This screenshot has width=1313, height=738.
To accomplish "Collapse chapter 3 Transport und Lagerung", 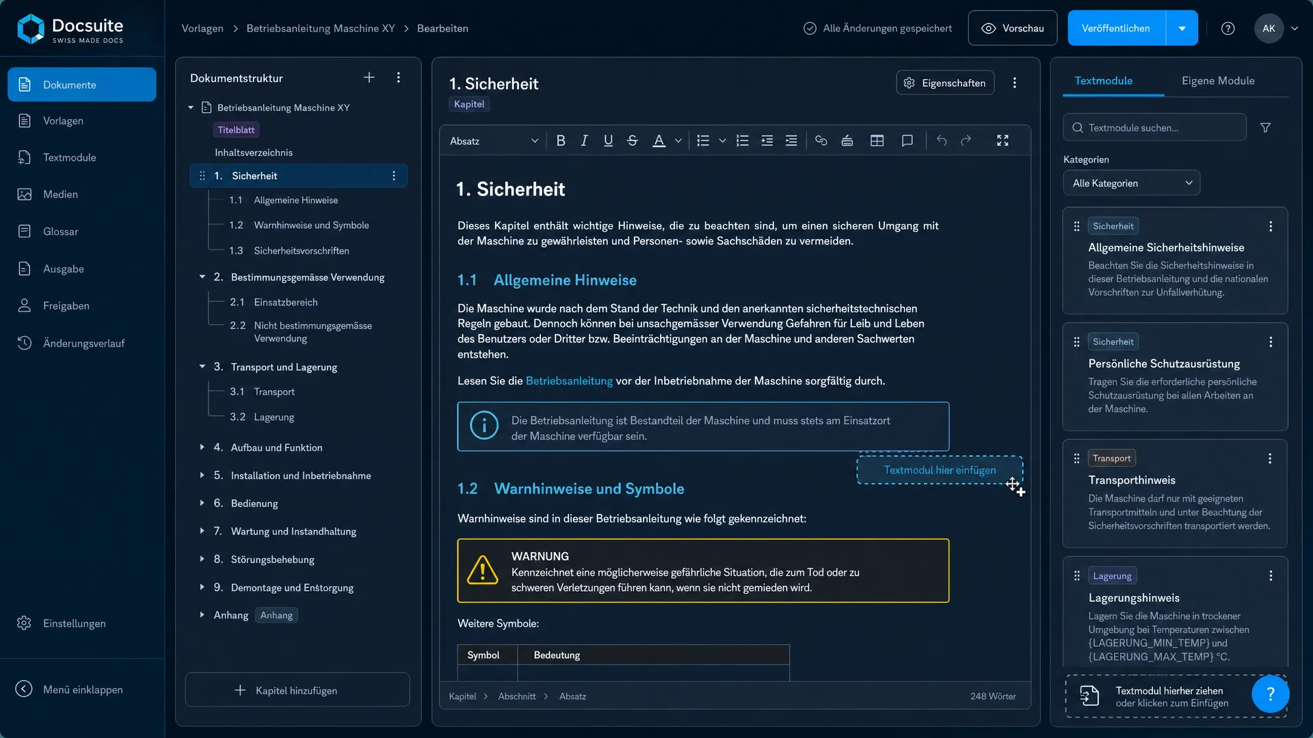I will click(202, 367).
